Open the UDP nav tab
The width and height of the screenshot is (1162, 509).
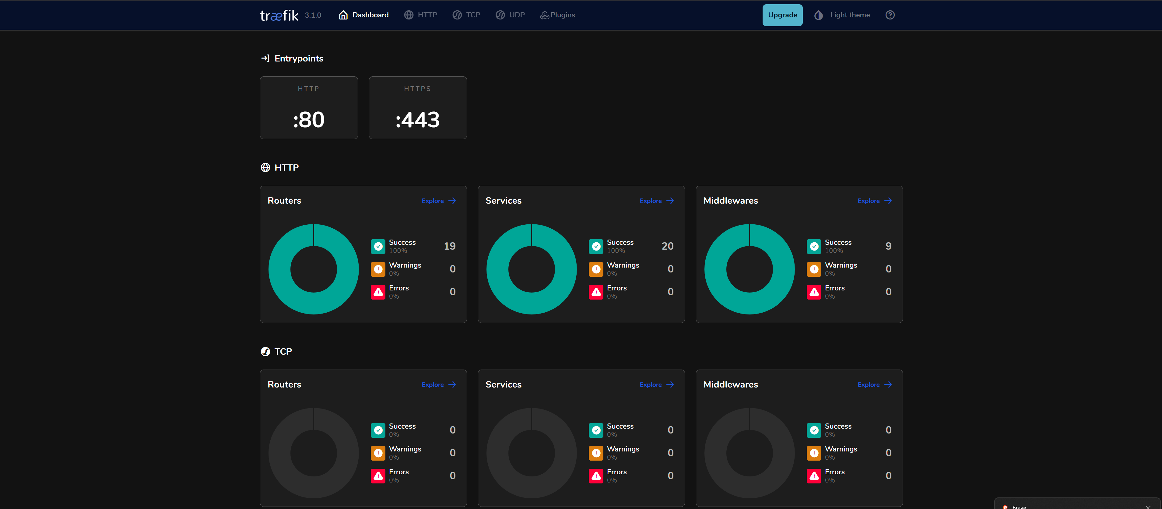pos(510,15)
